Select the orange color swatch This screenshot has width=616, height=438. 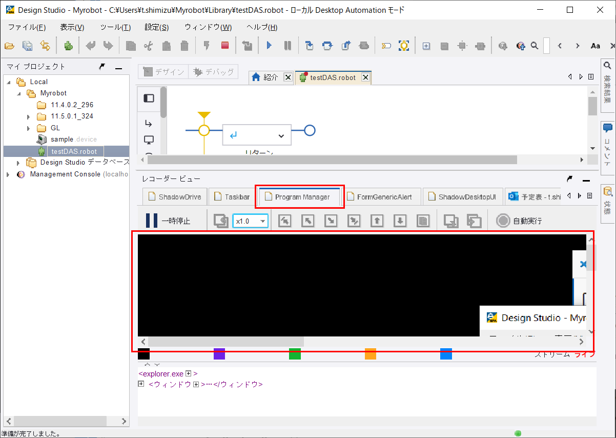[x=371, y=354]
